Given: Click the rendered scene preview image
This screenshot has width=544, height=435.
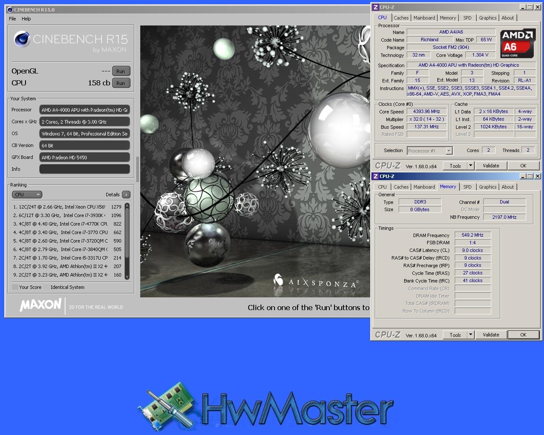Looking at the screenshot, I should [x=255, y=161].
